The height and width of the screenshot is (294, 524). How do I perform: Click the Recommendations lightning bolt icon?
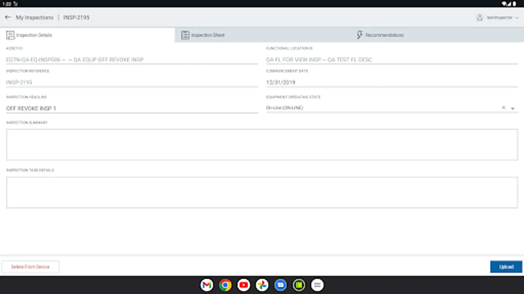coord(359,35)
